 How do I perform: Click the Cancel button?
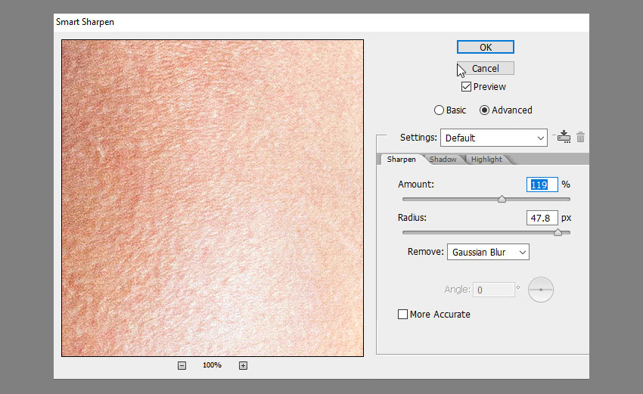click(x=486, y=69)
